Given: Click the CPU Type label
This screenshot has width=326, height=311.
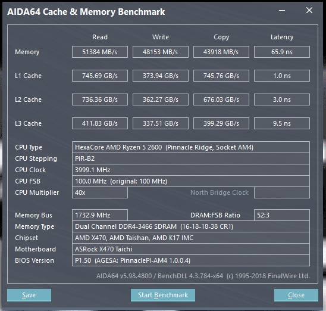Looking at the screenshot, I should tap(29, 147).
